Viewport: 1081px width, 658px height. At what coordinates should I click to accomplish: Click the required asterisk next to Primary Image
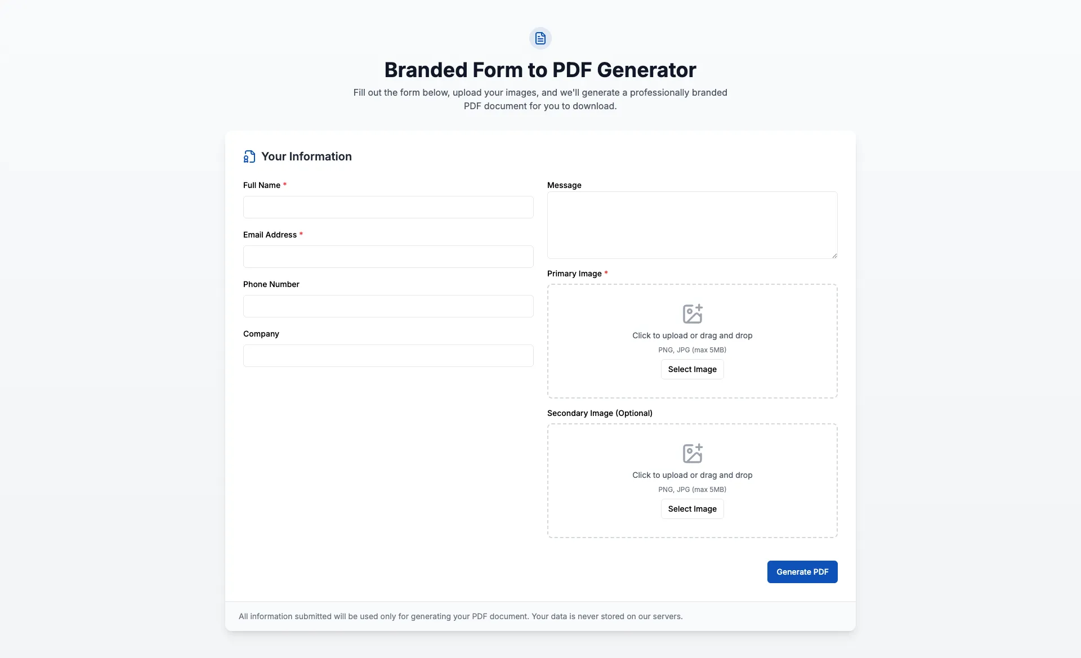[606, 274]
